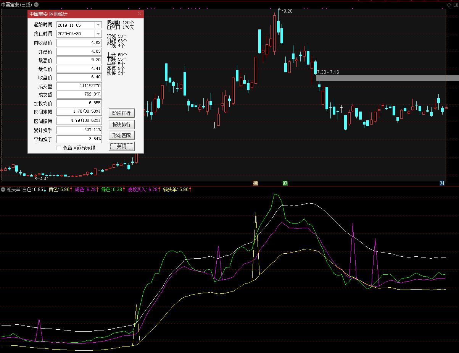Image resolution: width=459 pixels, height=353 pixels.
Task: Click the 最高价 value field 9.20
Action: [x=79, y=60]
